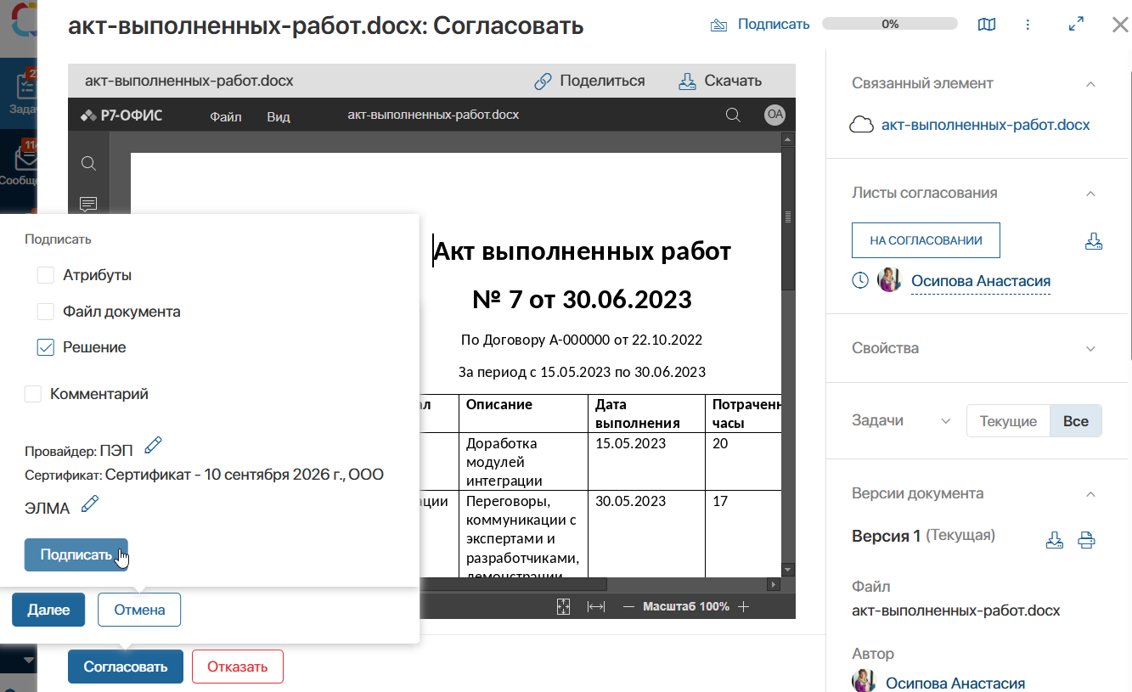
Task: Edit the certificate with the pencil after ЭЛМА
Action: click(x=89, y=504)
